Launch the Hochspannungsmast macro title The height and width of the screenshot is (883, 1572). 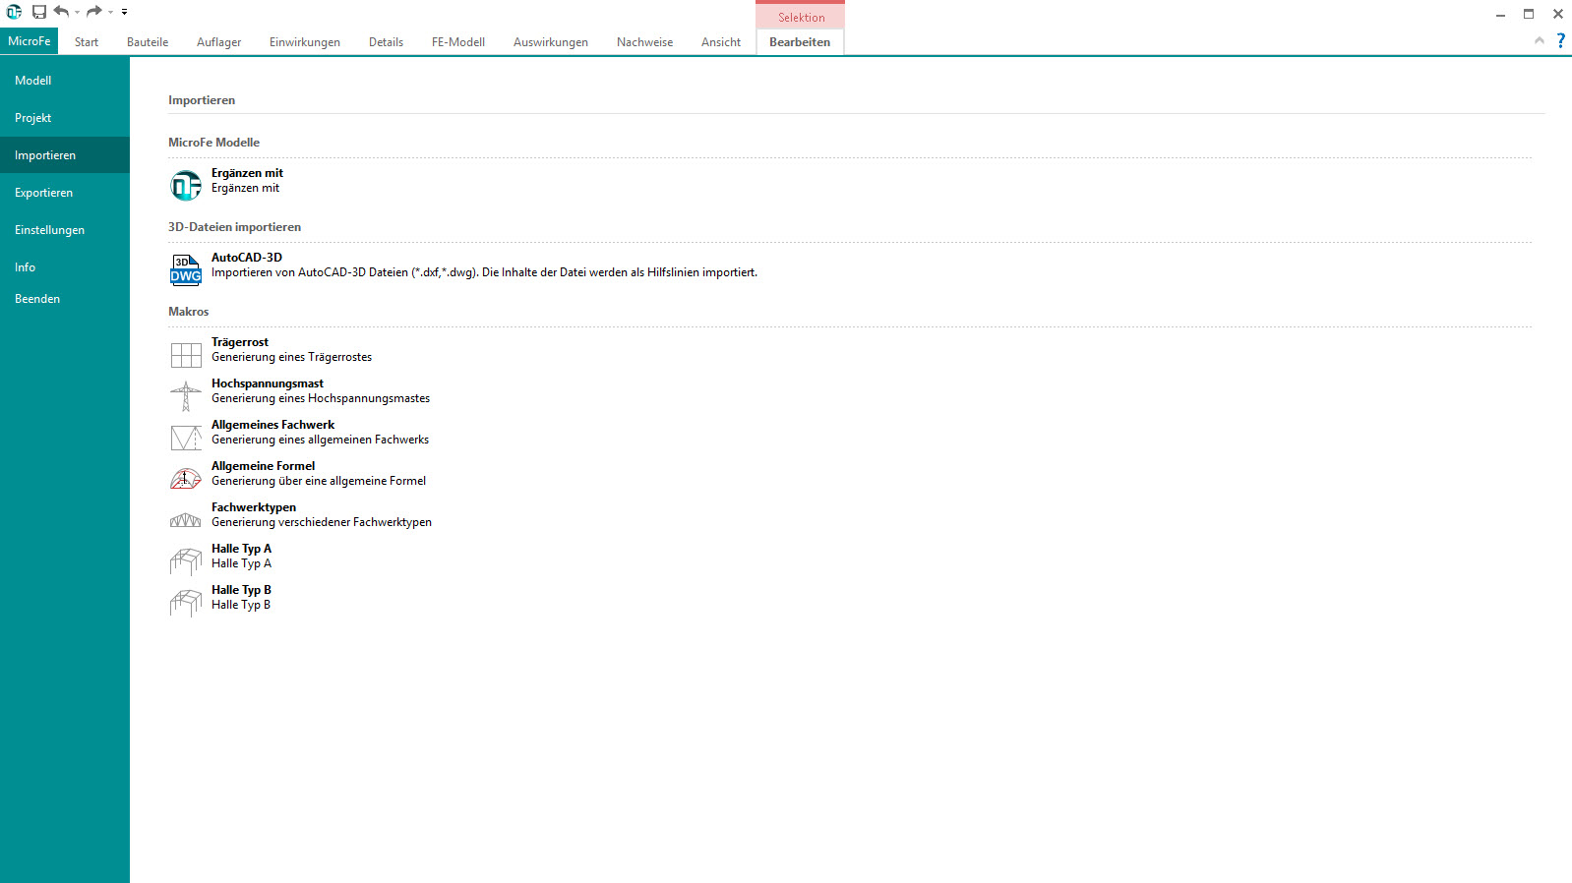(268, 383)
